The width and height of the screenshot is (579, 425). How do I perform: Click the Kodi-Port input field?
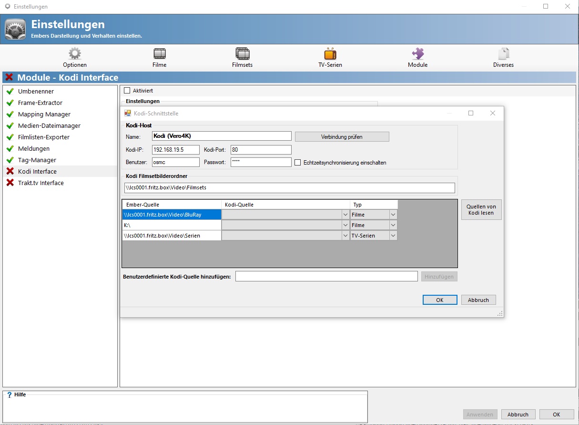[x=261, y=150]
